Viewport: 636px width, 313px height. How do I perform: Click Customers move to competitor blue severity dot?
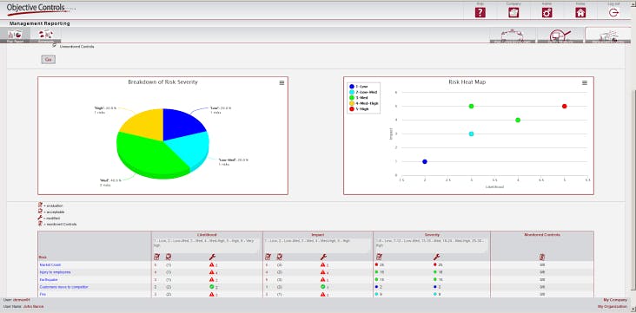[x=377, y=287]
